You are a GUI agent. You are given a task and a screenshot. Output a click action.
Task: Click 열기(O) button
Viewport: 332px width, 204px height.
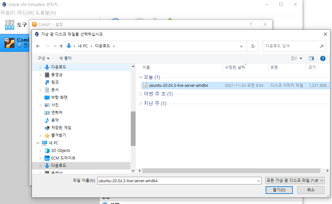(279, 190)
